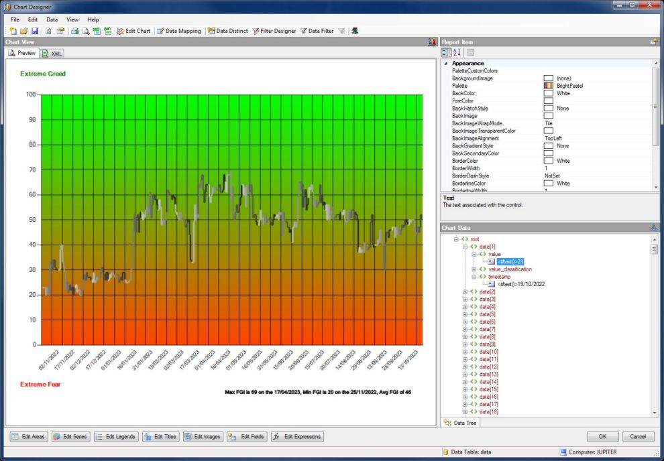Expand the data[2] tree node
The height and width of the screenshot is (461, 664).
click(x=465, y=292)
